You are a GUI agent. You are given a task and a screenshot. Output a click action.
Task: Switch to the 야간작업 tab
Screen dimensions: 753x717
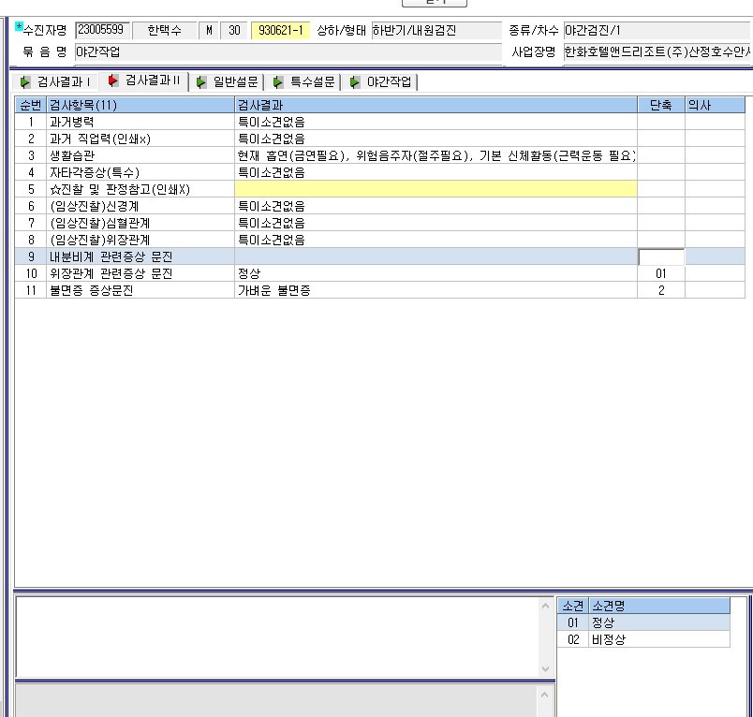(x=381, y=82)
